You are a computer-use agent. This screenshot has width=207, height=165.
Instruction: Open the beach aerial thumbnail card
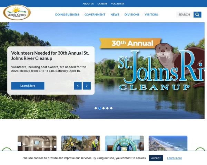[168, 143]
